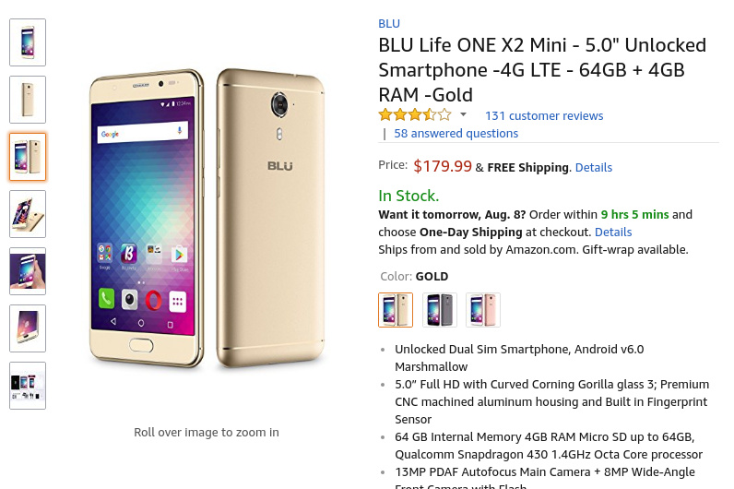734x489 pixels.
Task: Expand the star rating dropdown arrow
Action: coord(463,114)
